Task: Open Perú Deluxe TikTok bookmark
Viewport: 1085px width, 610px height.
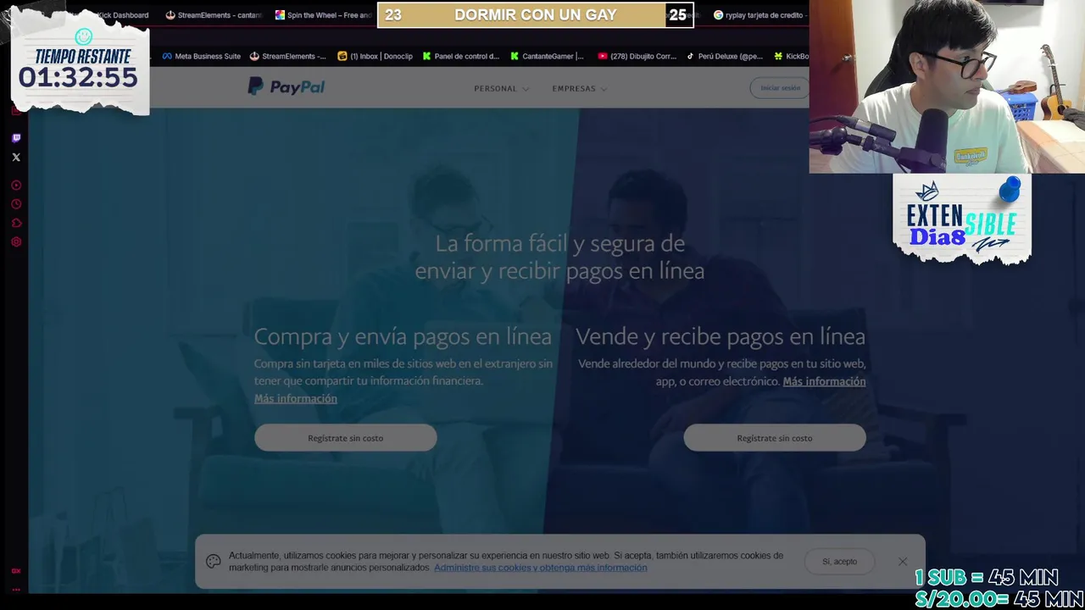Action: tap(725, 56)
